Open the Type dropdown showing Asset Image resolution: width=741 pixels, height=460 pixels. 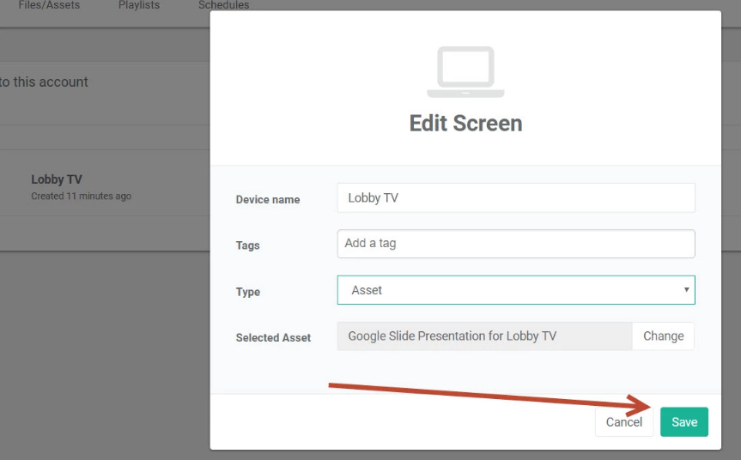[x=516, y=290]
